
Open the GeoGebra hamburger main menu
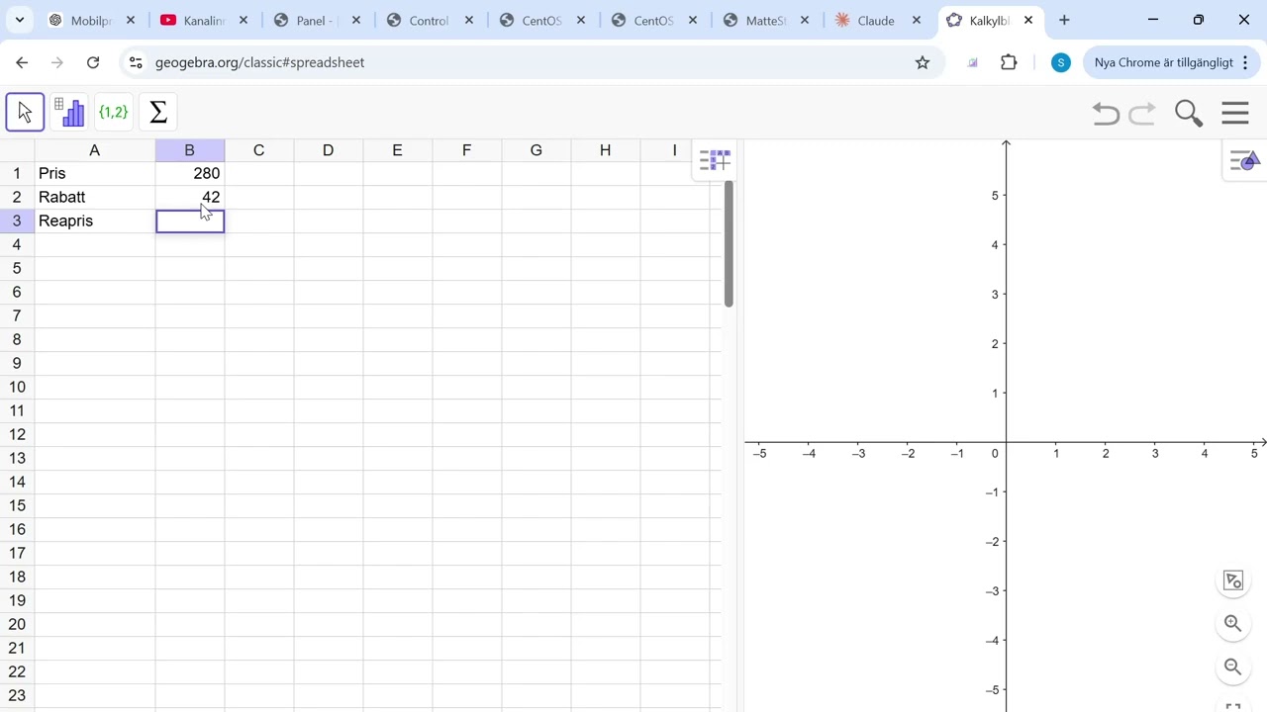coord(1235,113)
